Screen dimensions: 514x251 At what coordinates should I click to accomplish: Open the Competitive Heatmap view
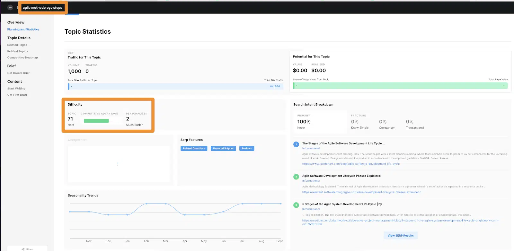[22, 58]
